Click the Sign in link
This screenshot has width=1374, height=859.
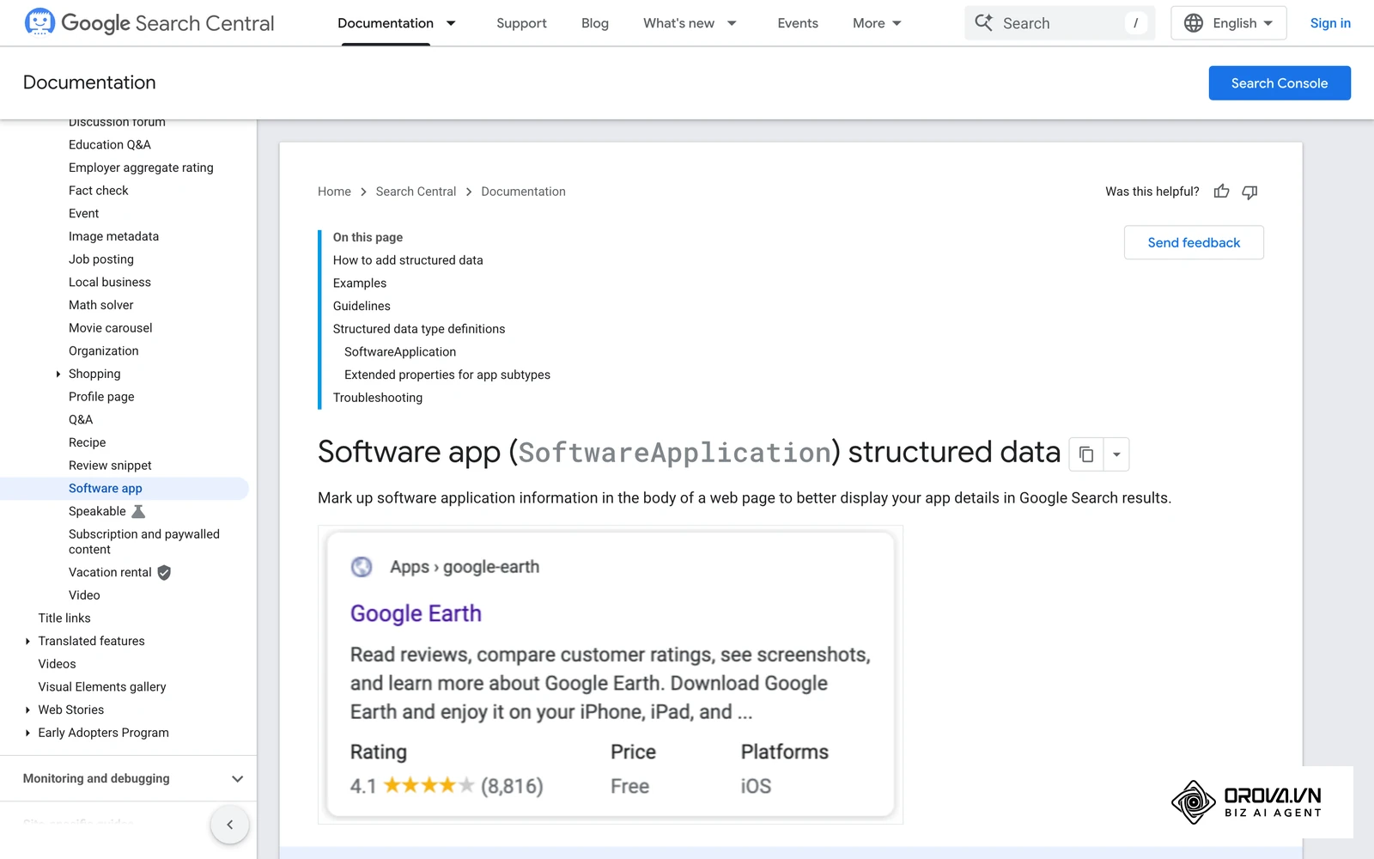pos(1330,23)
